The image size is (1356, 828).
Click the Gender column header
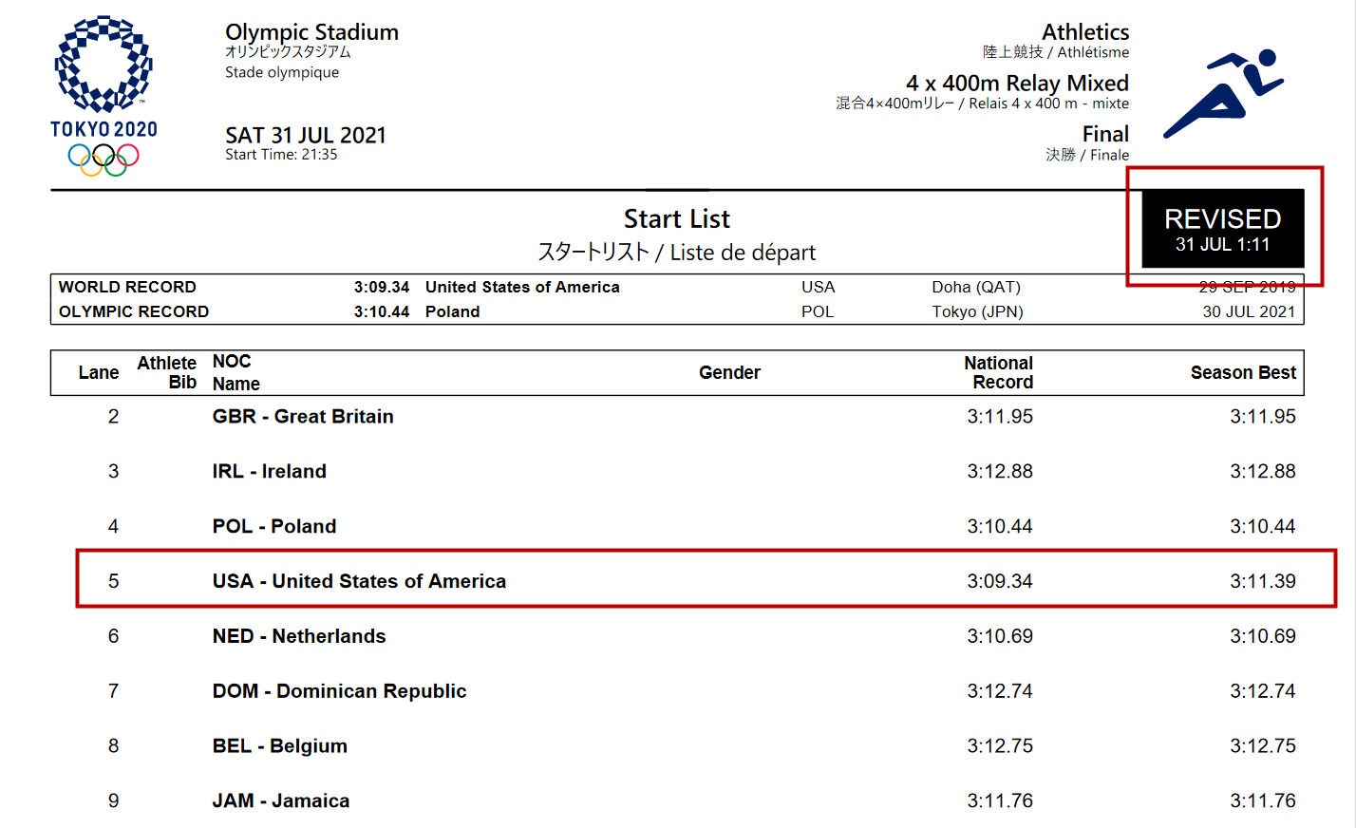729,372
